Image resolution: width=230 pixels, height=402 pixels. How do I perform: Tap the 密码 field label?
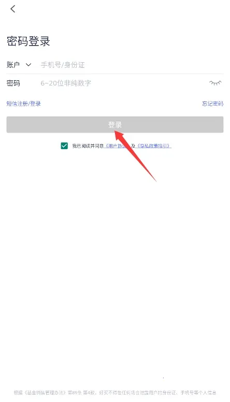tap(13, 83)
